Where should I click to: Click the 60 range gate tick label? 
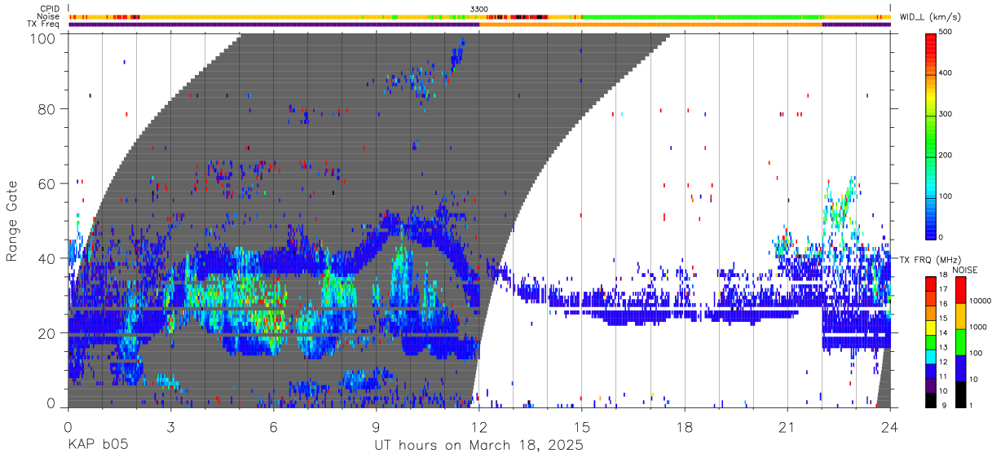click(x=46, y=183)
